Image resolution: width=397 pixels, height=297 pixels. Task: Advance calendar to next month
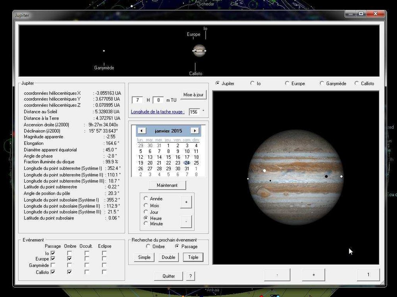coord(195,131)
